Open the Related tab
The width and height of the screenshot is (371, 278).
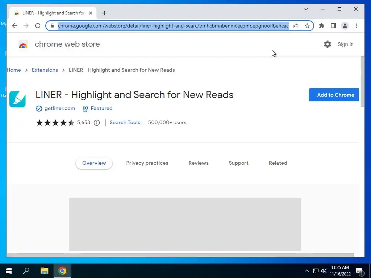pos(278,163)
